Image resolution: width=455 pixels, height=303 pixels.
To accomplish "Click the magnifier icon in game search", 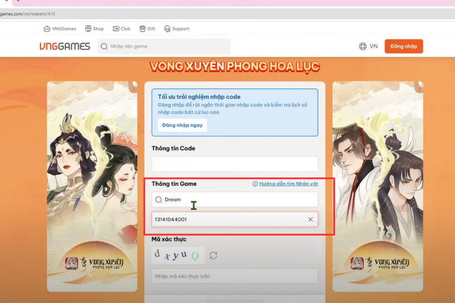I will coord(104,47).
